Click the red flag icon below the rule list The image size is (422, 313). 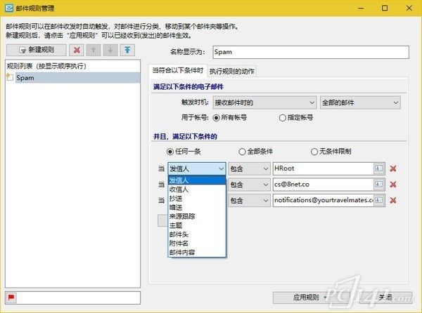coord(11,298)
